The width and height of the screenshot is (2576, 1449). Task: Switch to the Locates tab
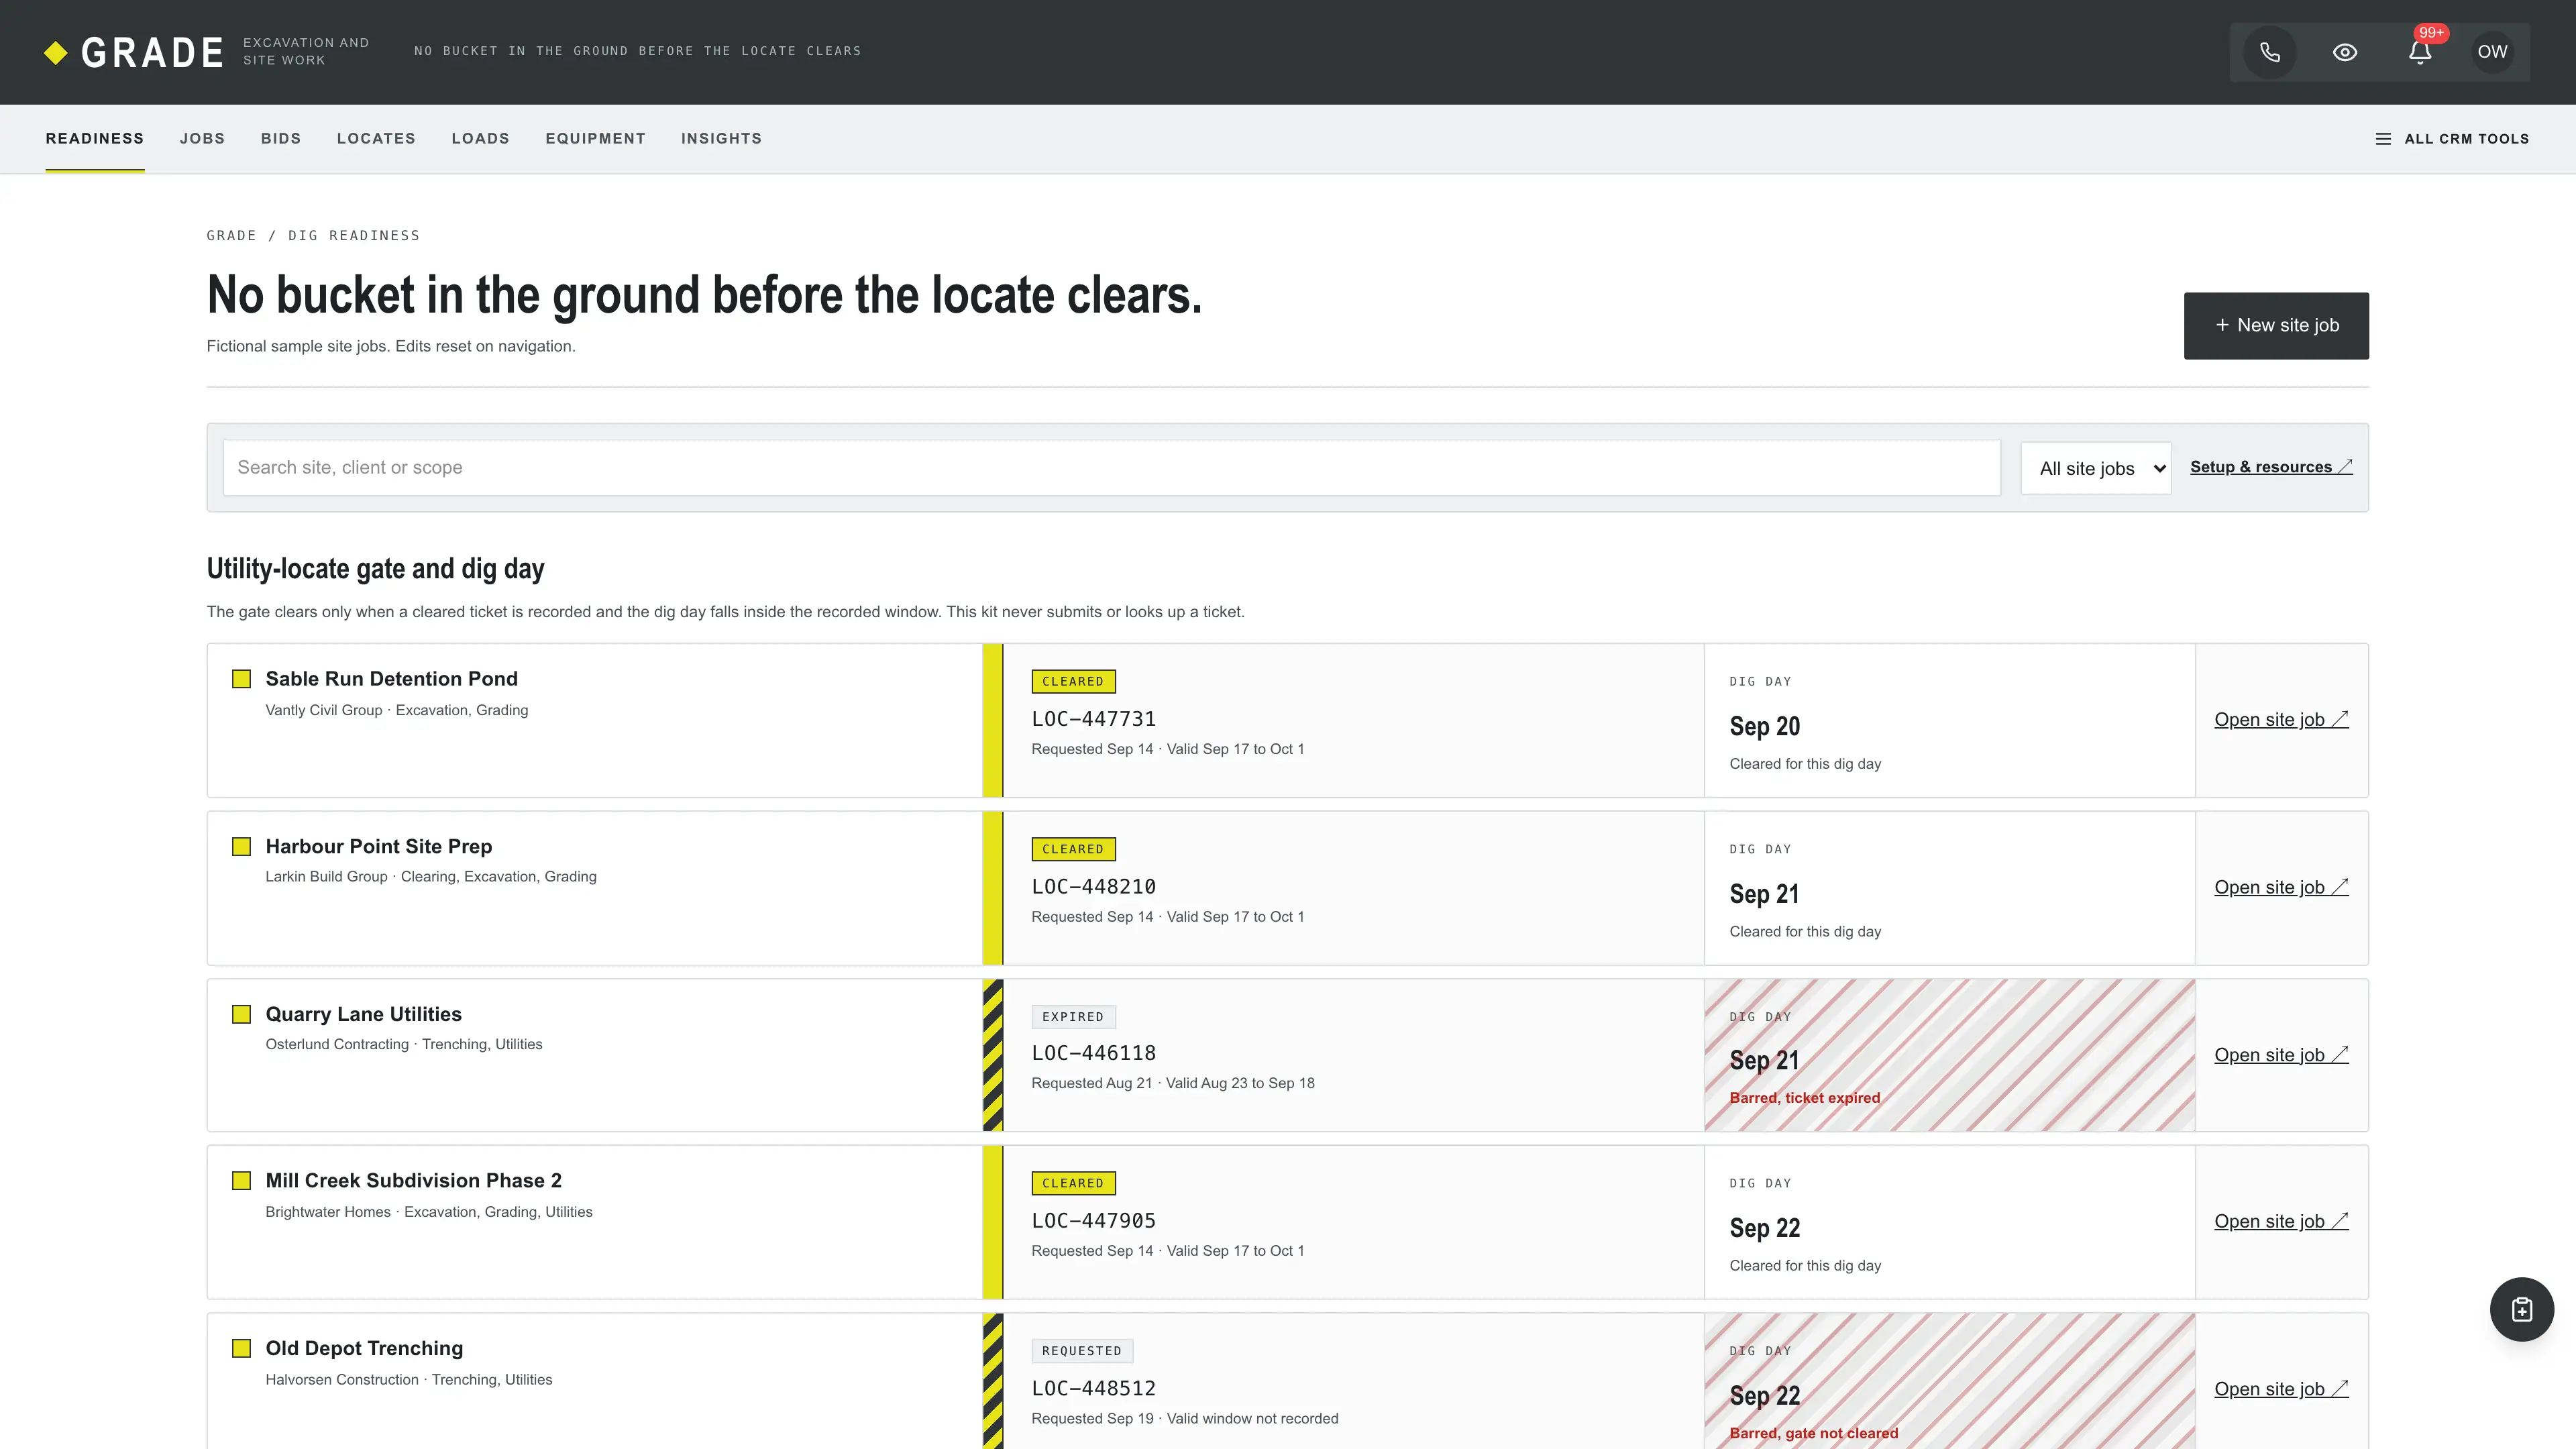coord(376,139)
